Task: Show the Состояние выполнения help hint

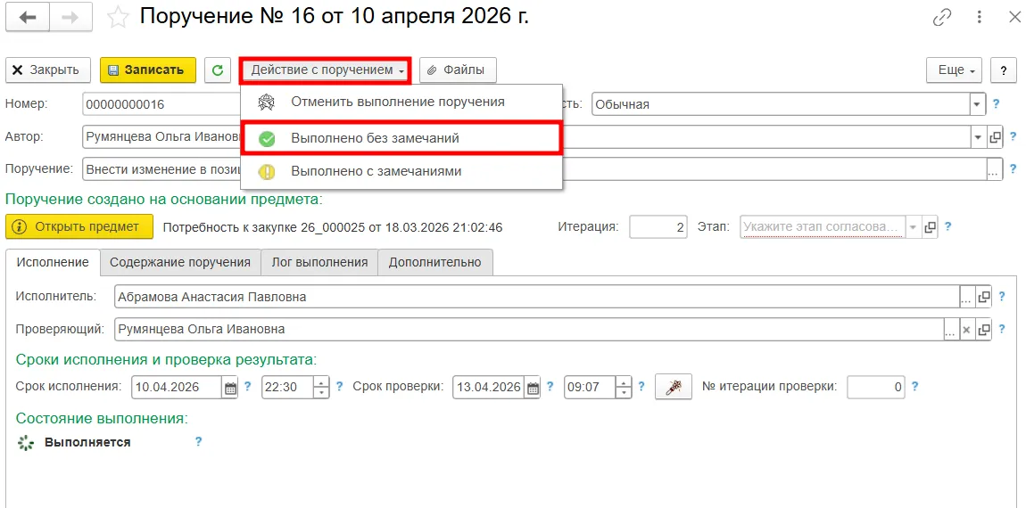Action: (x=198, y=441)
